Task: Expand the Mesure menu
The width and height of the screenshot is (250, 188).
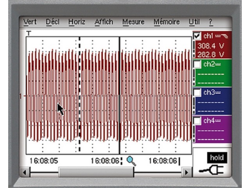Action: pos(133,22)
